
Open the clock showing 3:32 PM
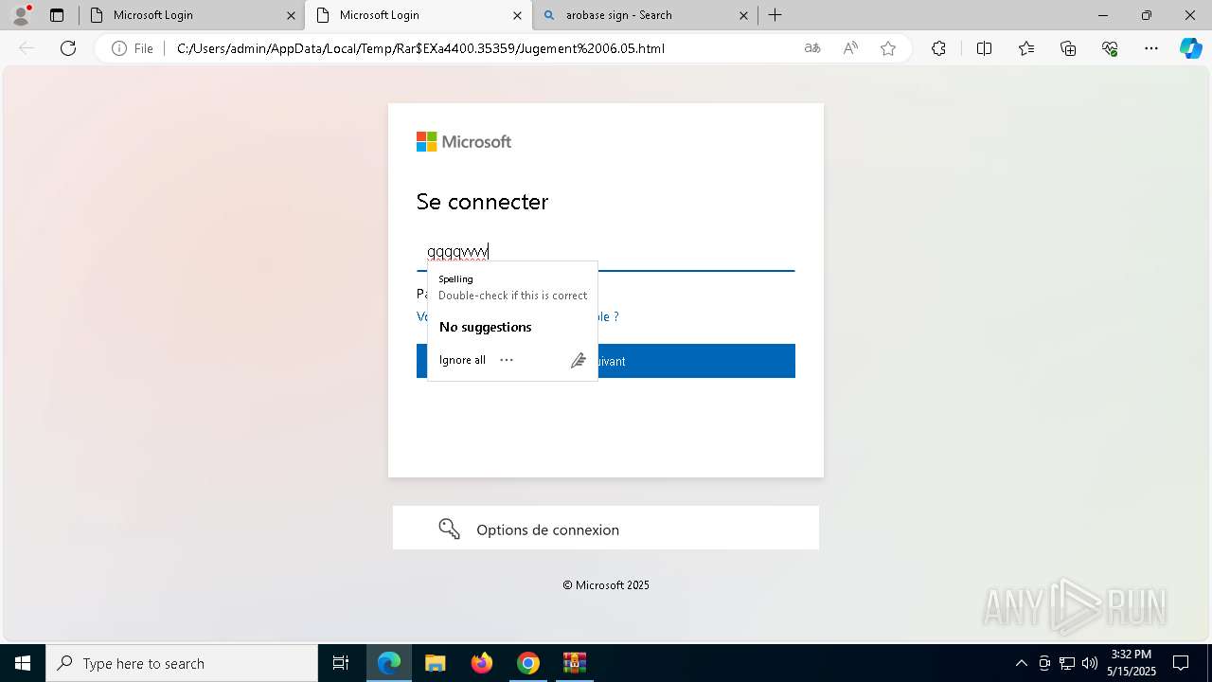[1133, 663]
